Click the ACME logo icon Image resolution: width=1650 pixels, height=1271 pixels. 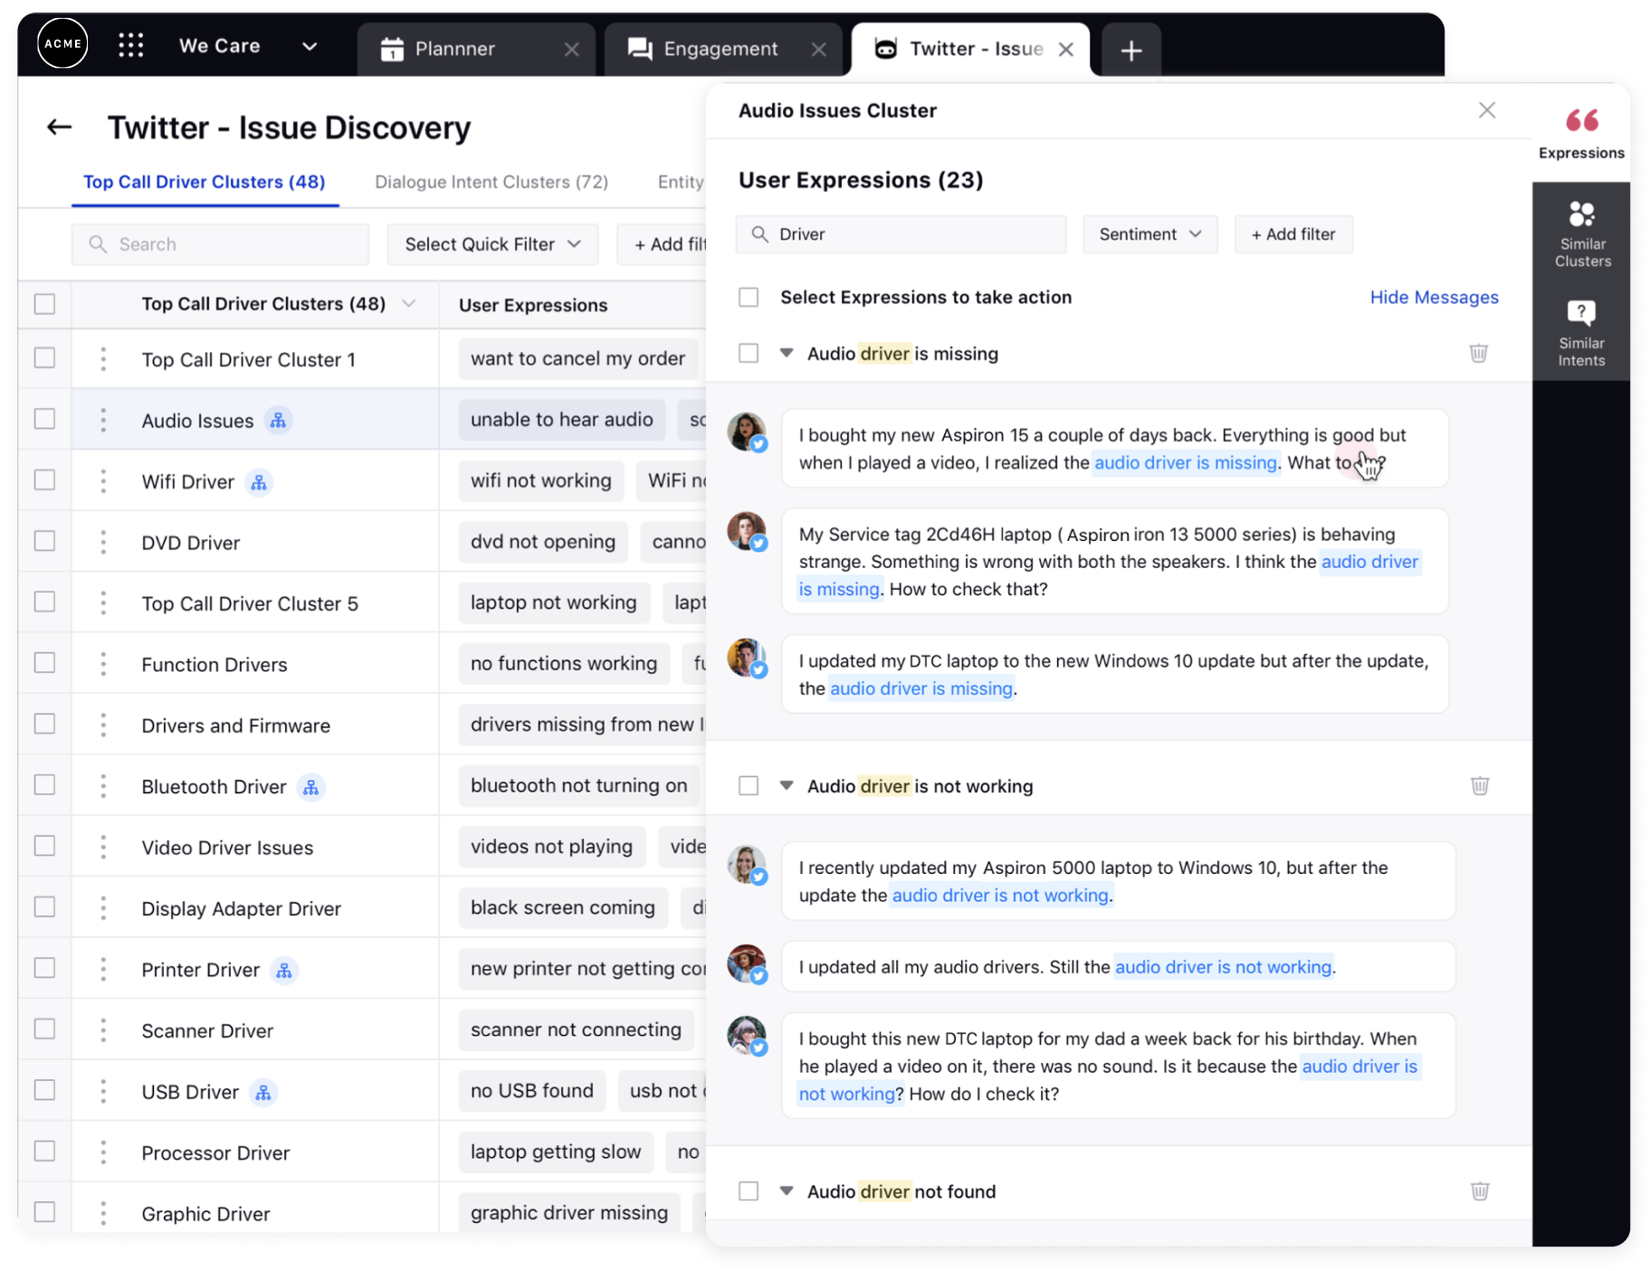tap(62, 44)
